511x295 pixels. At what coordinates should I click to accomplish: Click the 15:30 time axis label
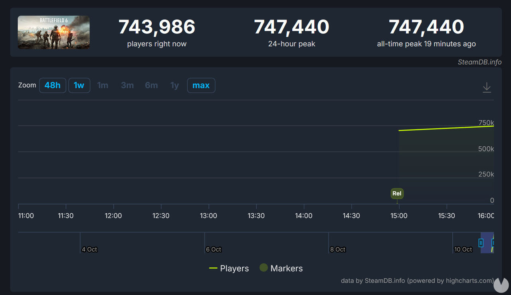[x=446, y=216]
